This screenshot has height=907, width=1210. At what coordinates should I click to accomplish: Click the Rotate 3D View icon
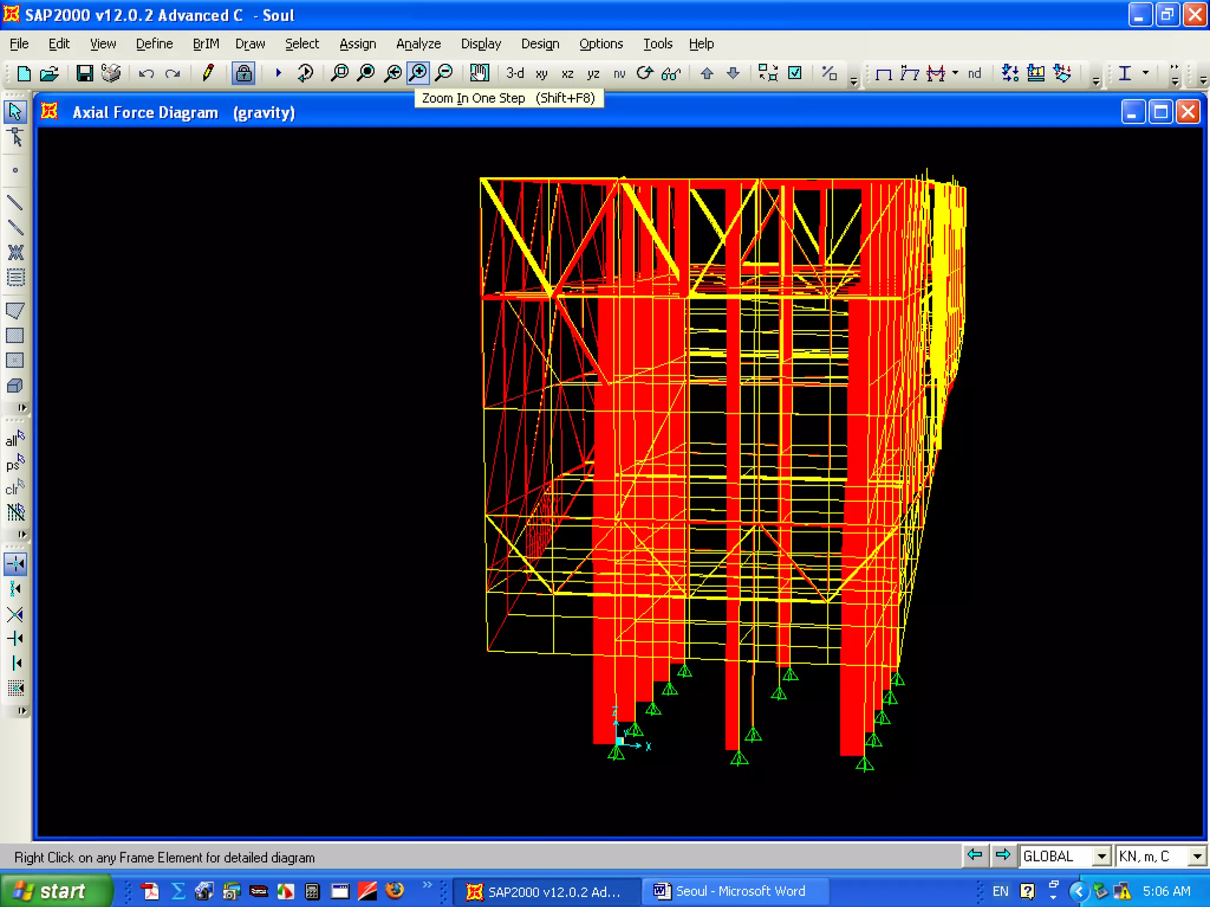pos(645,73)
